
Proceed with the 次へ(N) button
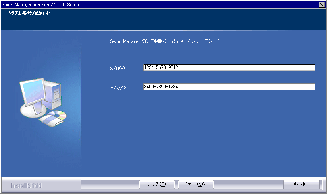[x=196, y=184]
